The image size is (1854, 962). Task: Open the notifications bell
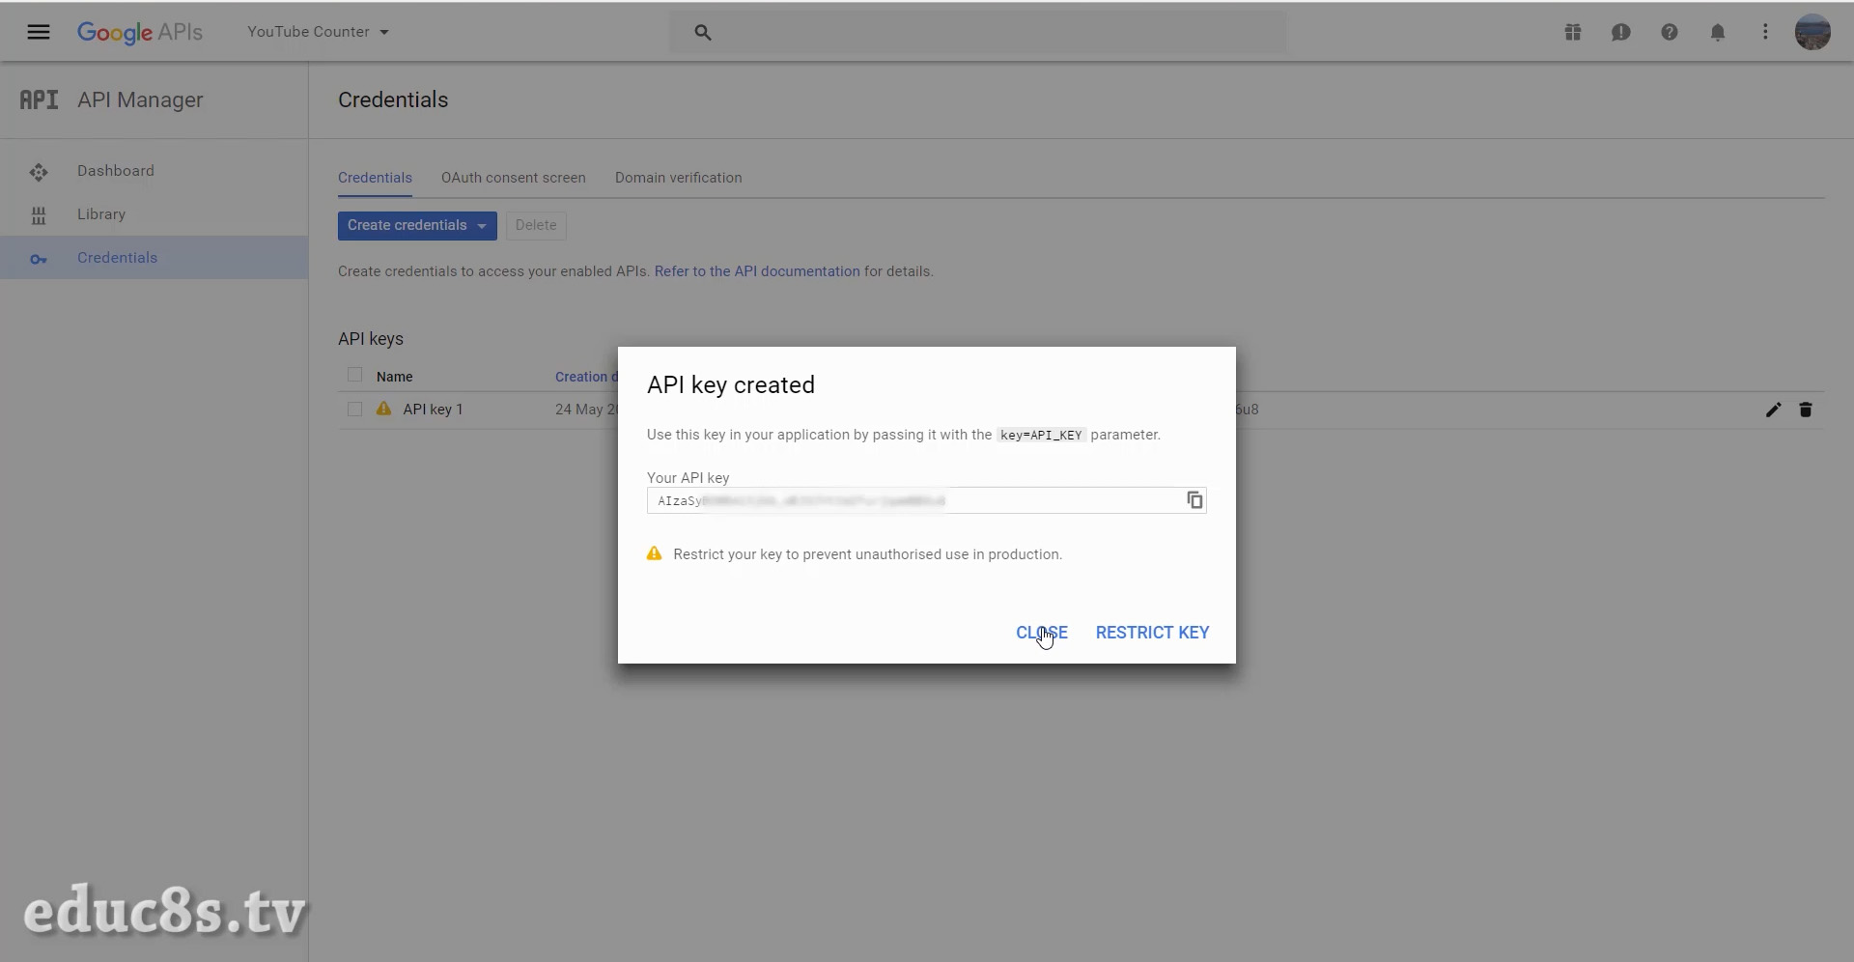pos(1718,32)
